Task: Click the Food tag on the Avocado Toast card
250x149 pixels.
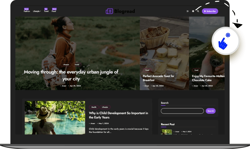Action: 147,70
